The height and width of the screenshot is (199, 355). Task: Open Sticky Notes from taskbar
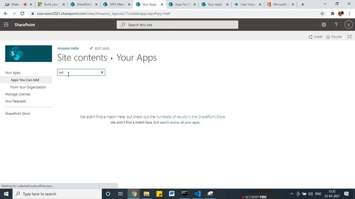pos(159,194)
